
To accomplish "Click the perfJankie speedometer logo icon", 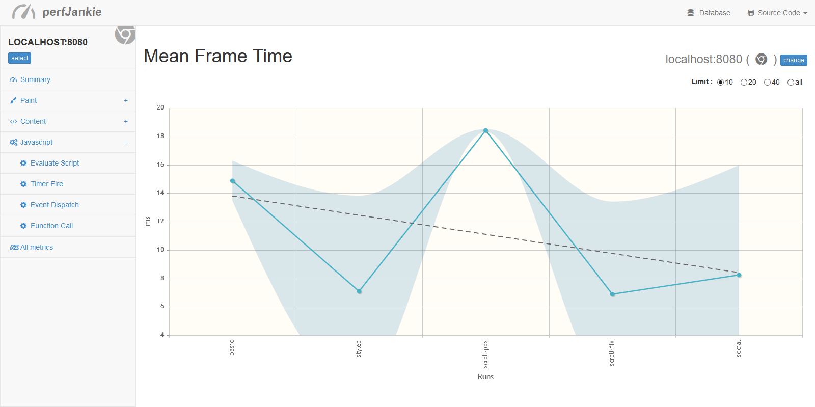I will click(x=24, y=11).
